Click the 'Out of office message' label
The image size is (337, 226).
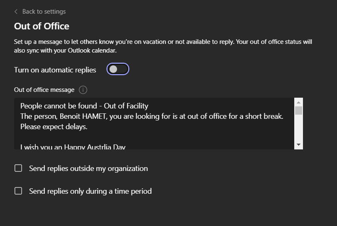[44, 90]
